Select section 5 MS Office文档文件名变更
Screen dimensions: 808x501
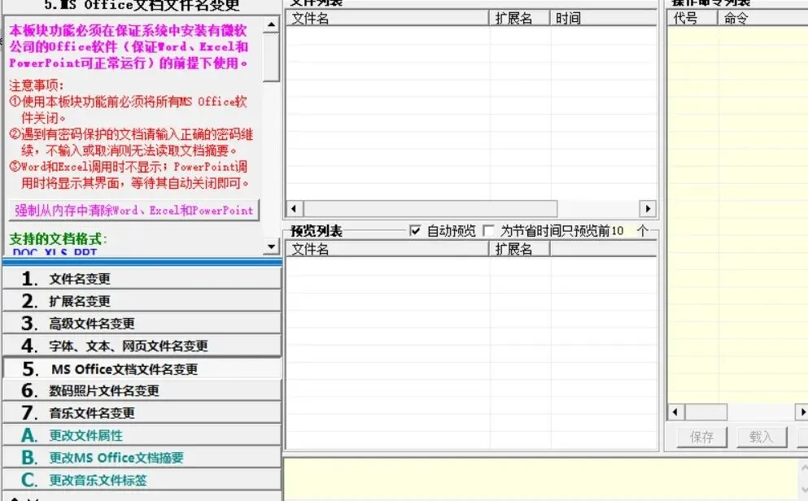(x=142, y=368)
